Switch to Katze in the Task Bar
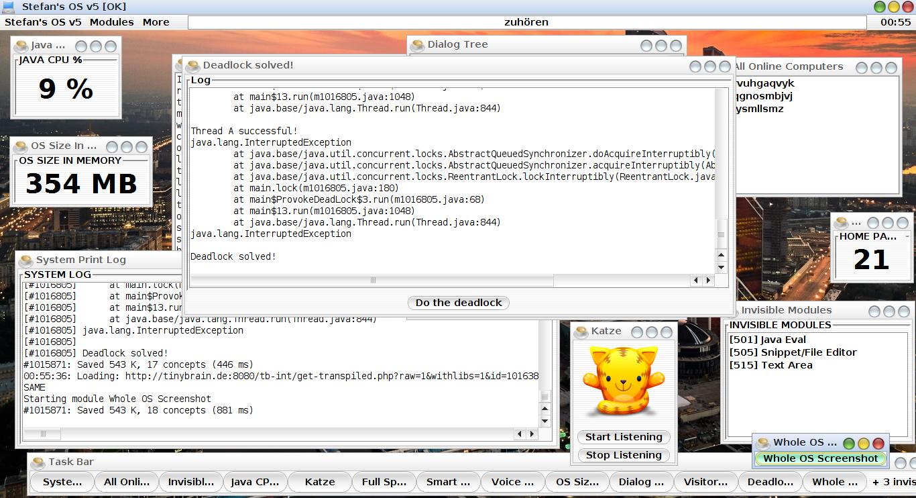The width and height of the screenshot is (916, 498). [320, 482]
